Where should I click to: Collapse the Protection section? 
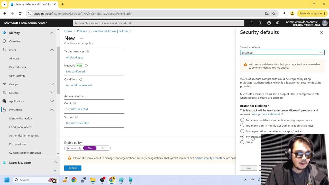[x=52, y=110]
